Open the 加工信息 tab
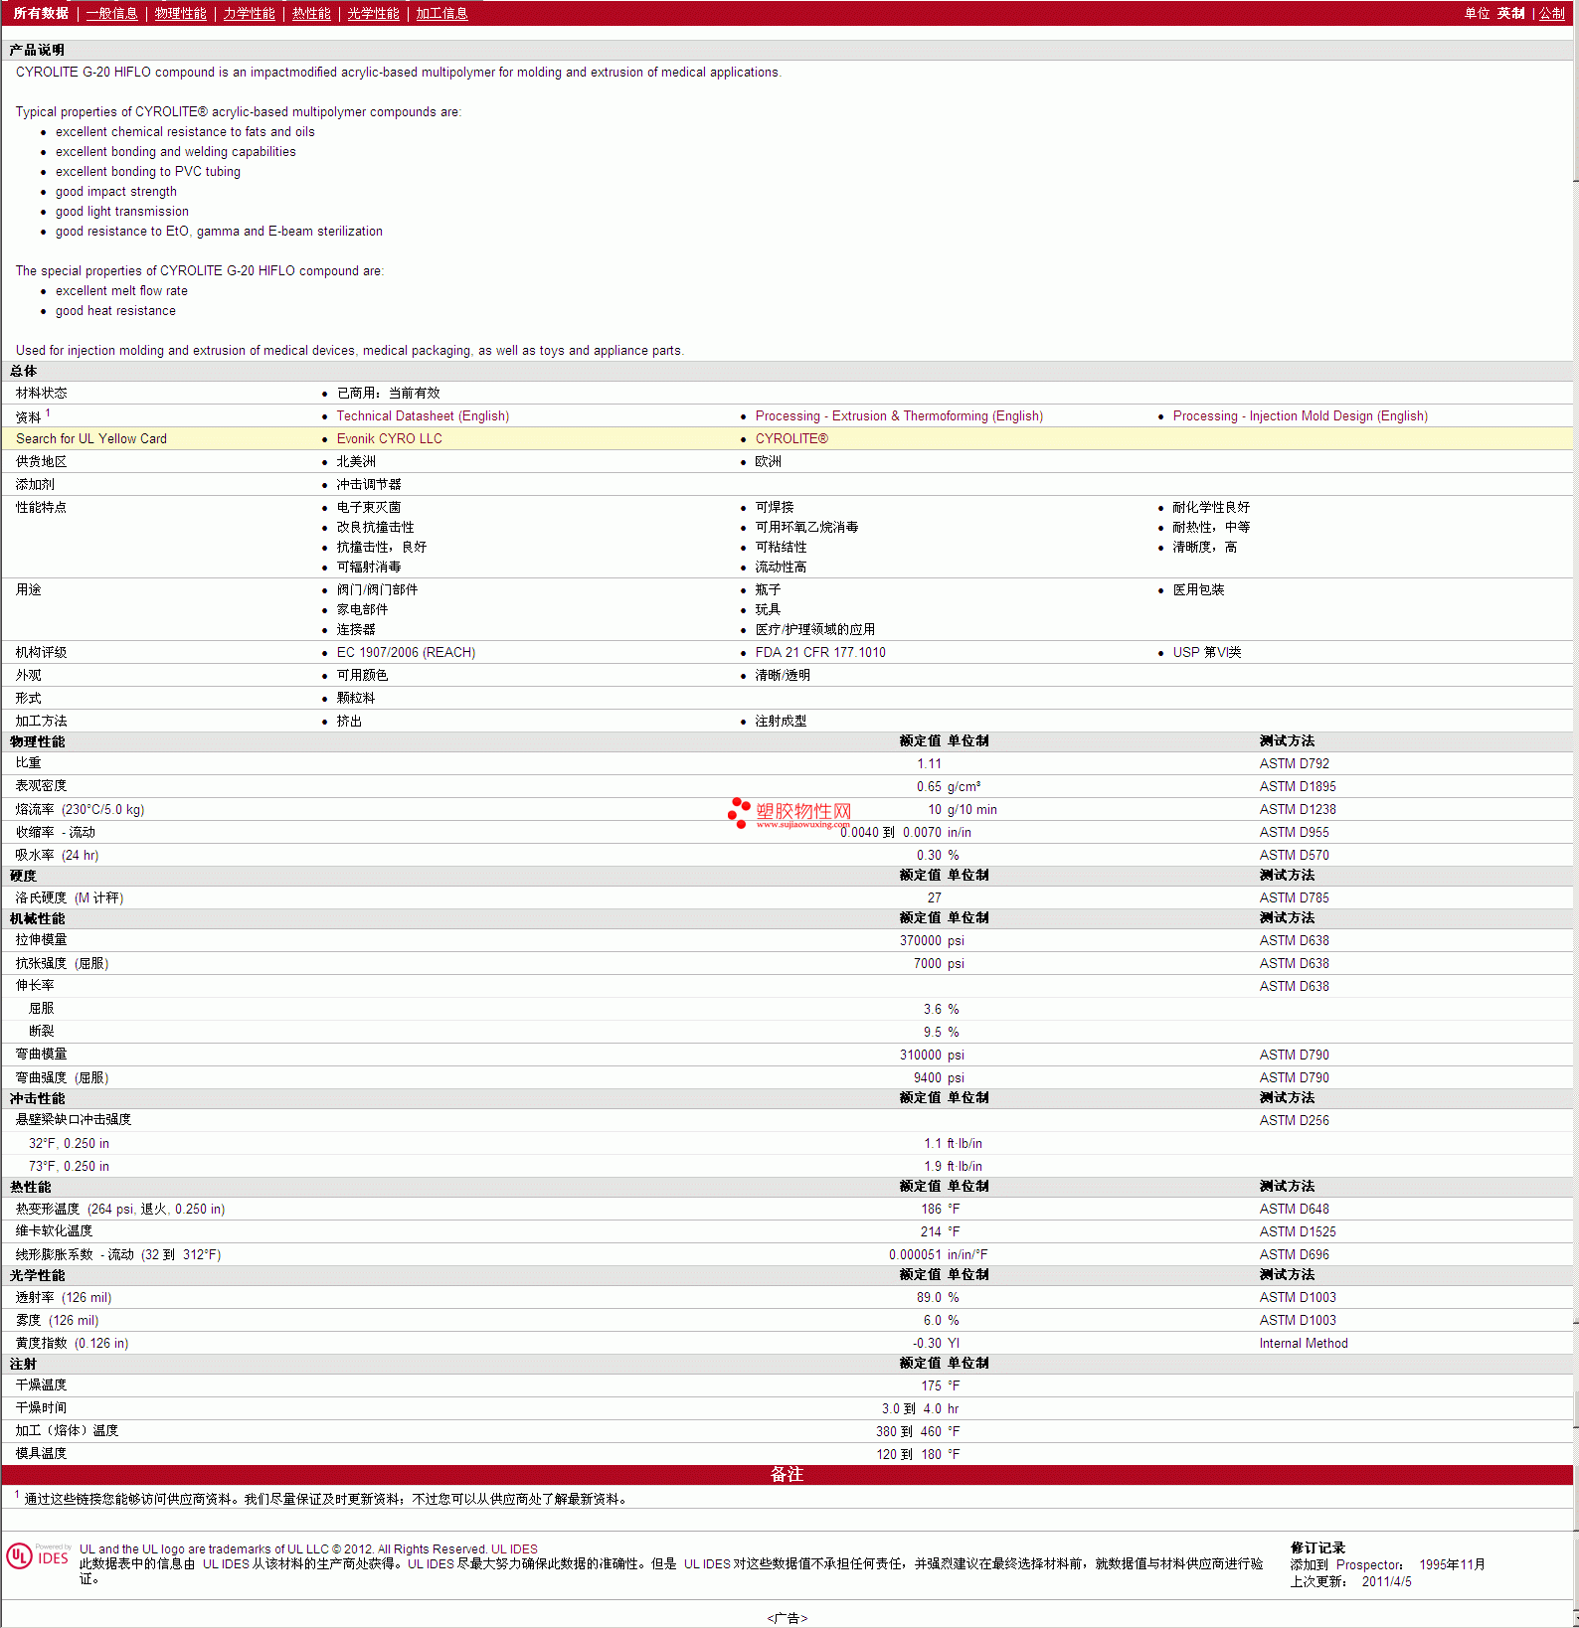The width and height of the screenshot is (1579, 1628). (441, 13)
